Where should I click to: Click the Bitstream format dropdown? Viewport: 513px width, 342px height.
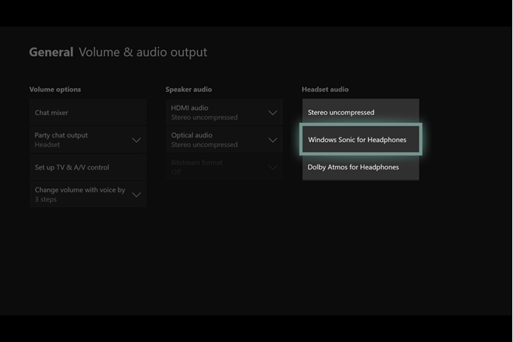224,167
